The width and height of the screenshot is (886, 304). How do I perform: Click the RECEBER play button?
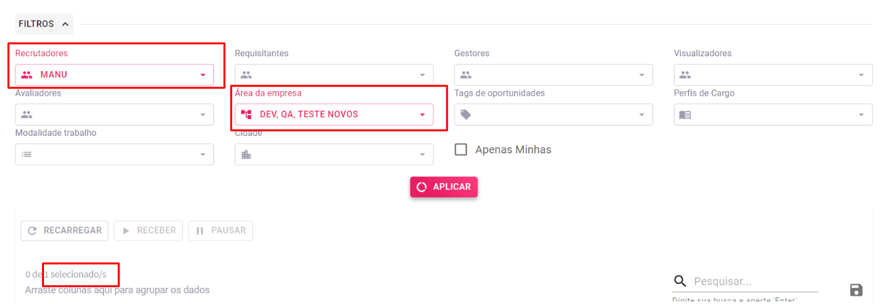pyautogui.click(x=148, y=231)
